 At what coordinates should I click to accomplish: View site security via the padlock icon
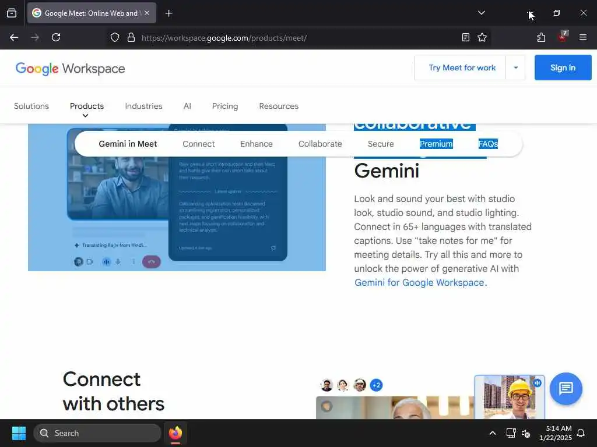[131, 37]
